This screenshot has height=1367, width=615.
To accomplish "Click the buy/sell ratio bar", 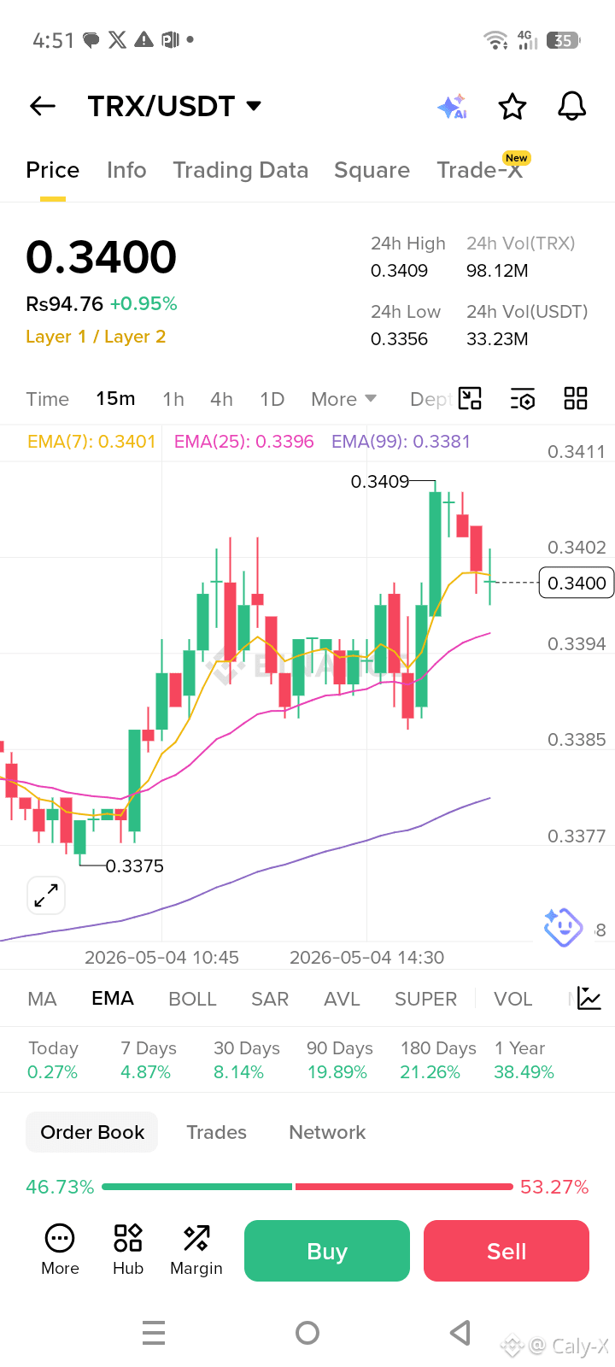I will pyautogui.click(x=307, y=1187).
